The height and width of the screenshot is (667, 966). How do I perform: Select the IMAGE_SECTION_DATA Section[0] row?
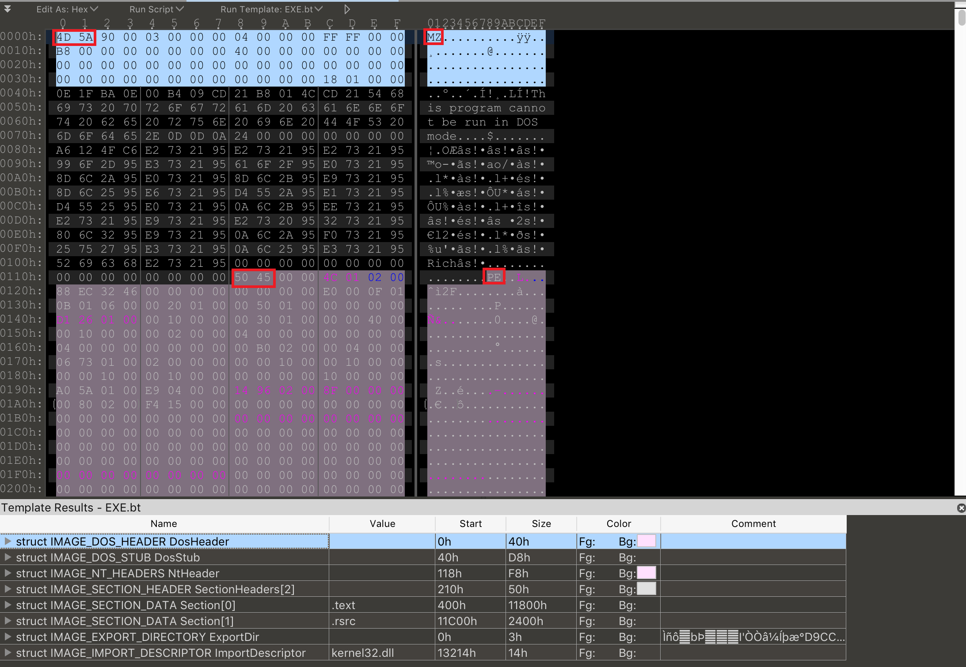click(126, 605)
